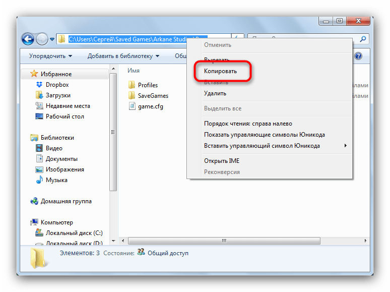This screenshot has width=390, height=292.
Task: Select Порядок чтения: справа налево
Action: (x=248, y=124)
